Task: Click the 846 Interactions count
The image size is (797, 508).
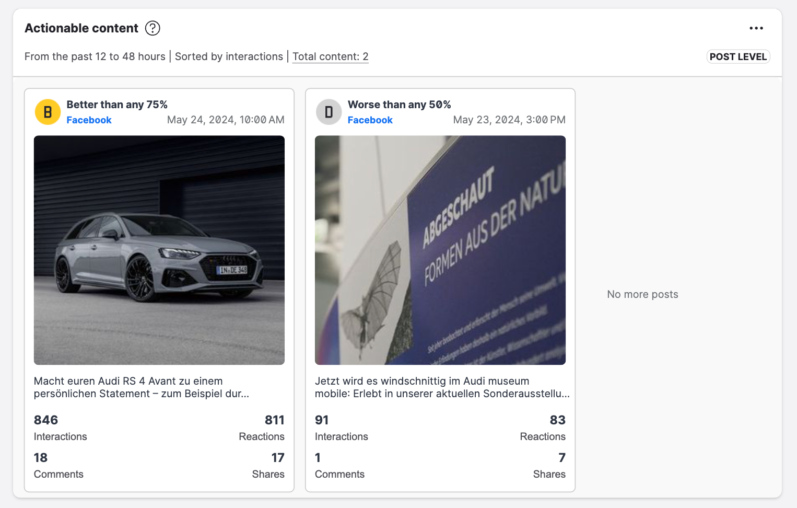Action: (46, 420)
